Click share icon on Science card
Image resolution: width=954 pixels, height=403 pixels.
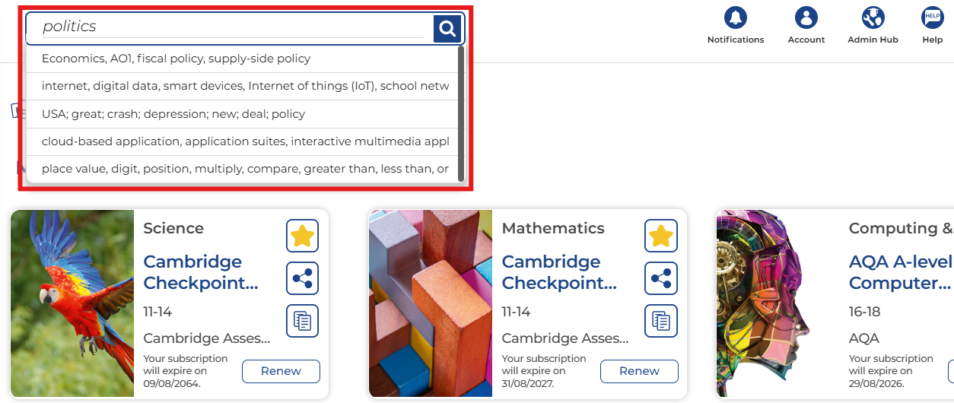click(x=302, y=278)
